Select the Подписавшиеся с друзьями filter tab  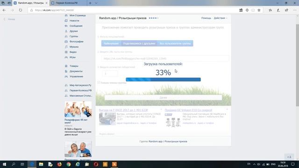click(139, 43)
